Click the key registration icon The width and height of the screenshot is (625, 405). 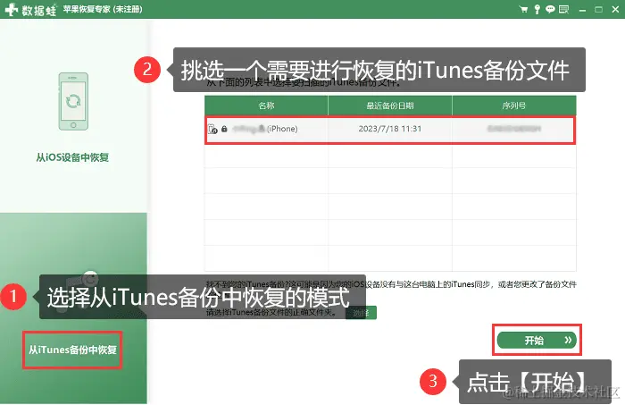click(x=537, y=9)
